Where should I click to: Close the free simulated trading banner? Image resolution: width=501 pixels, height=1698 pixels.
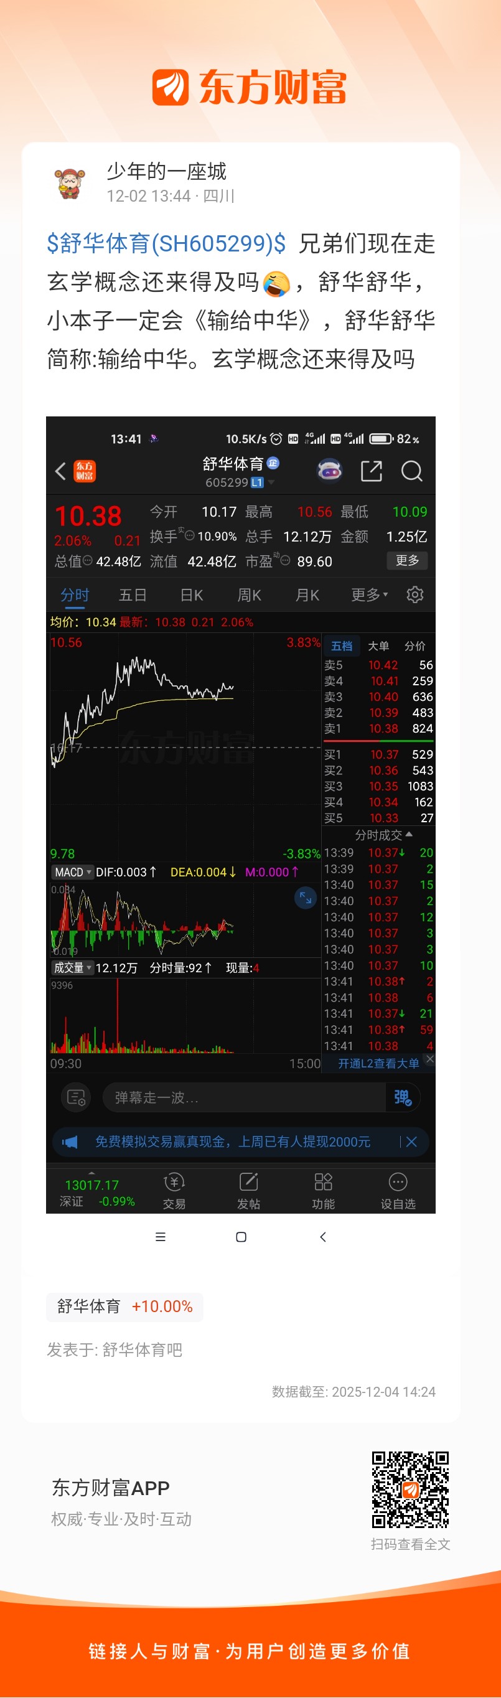point(411,1142)
